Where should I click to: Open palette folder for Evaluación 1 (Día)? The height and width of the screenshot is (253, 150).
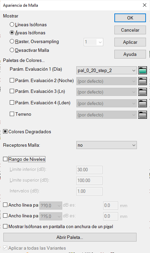[x=142, y=70]
